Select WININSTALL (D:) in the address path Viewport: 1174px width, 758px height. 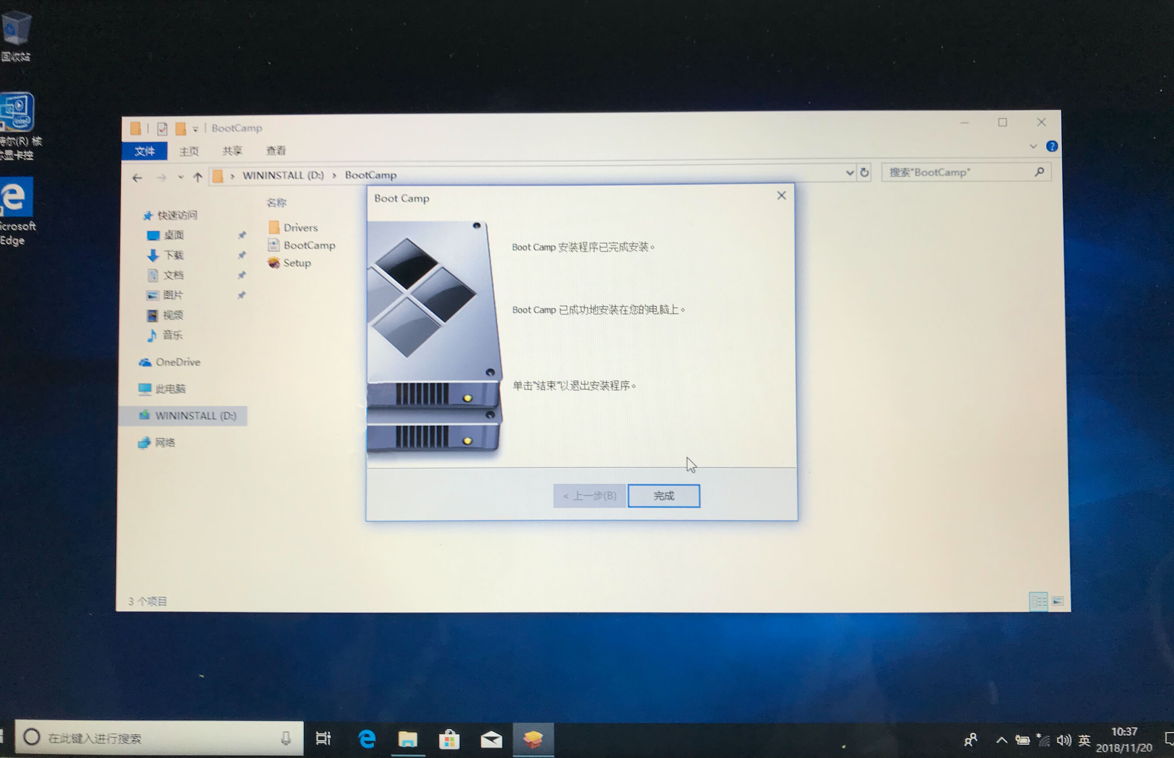(283, 175)
